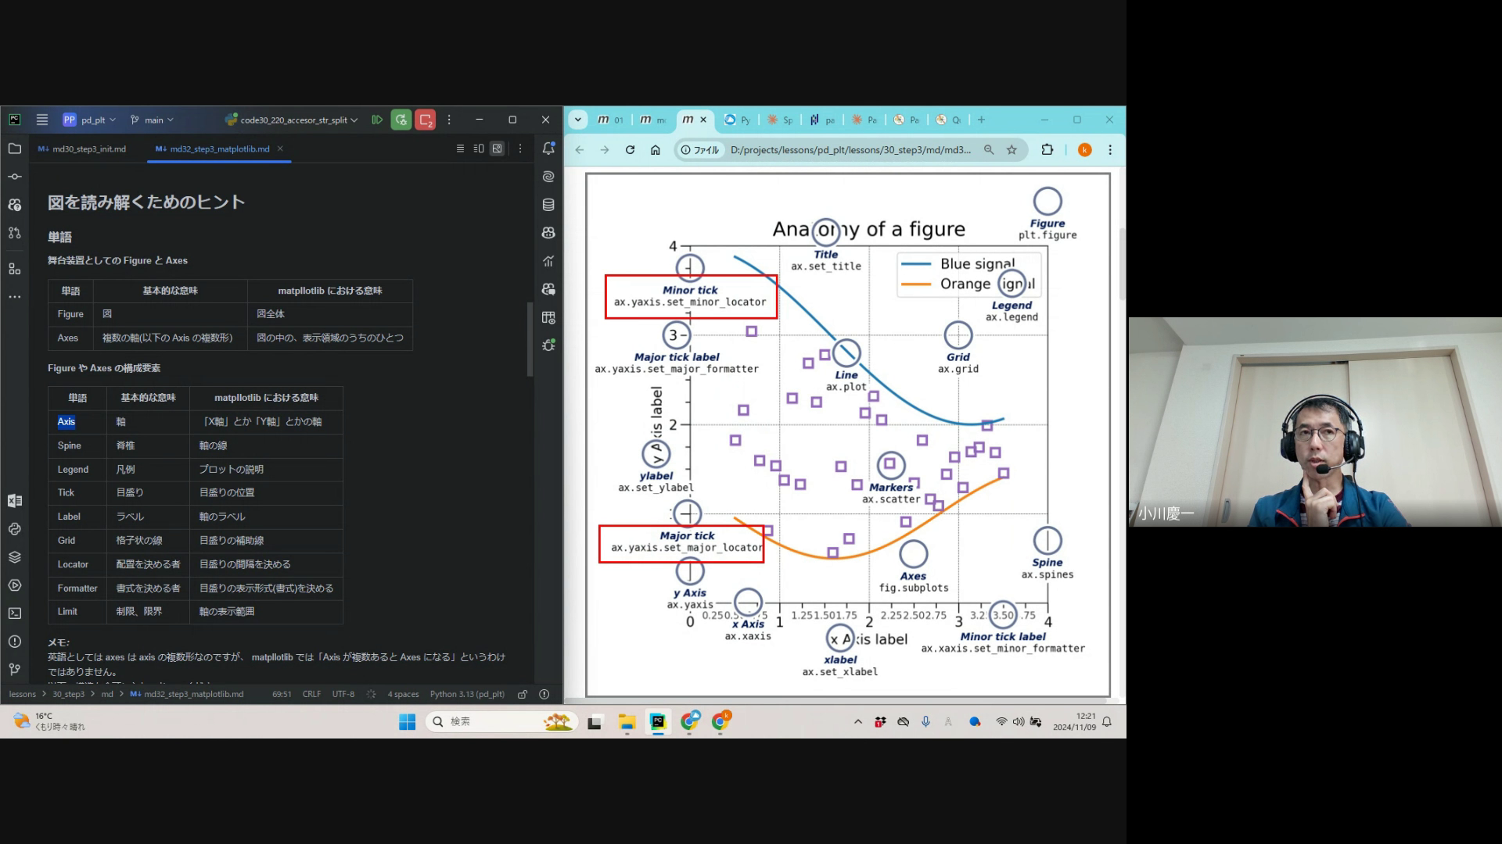
Task: Open the Project folder tool window
Action: [15, 148]
